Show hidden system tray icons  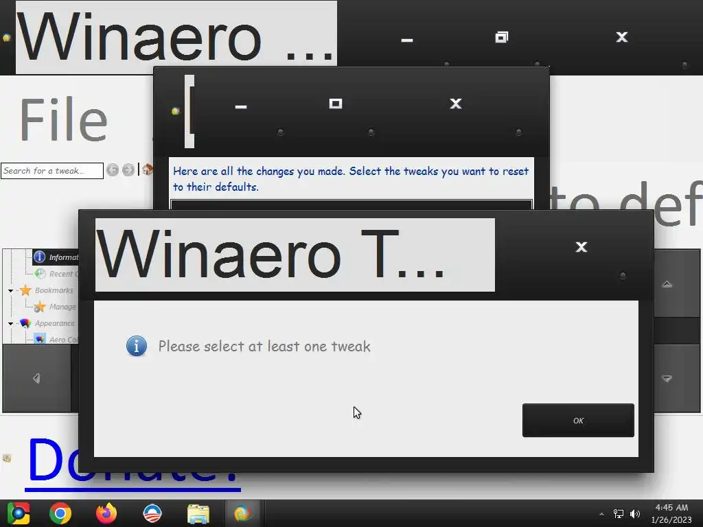point(601,514)
